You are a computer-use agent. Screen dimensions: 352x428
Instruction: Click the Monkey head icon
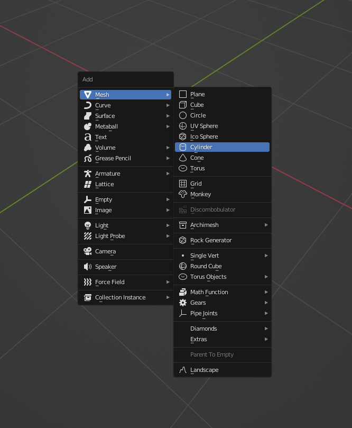183,194
